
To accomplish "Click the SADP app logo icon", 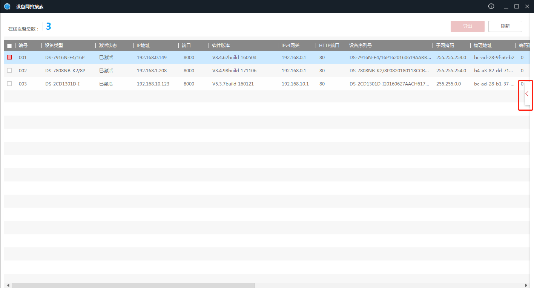I will pyautogui.click(x=7, y=6).
